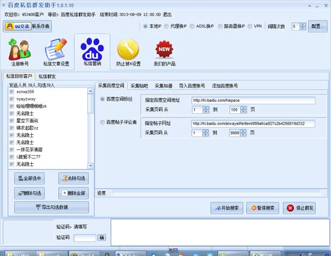Viewport: 331px width, 256px height.
Task: Open 我们的产品 NEW badge icon
Action: coord(164,52)
